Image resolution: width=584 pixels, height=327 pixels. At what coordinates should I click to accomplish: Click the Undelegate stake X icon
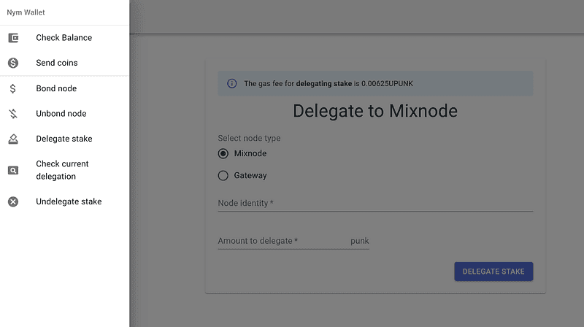13,201
